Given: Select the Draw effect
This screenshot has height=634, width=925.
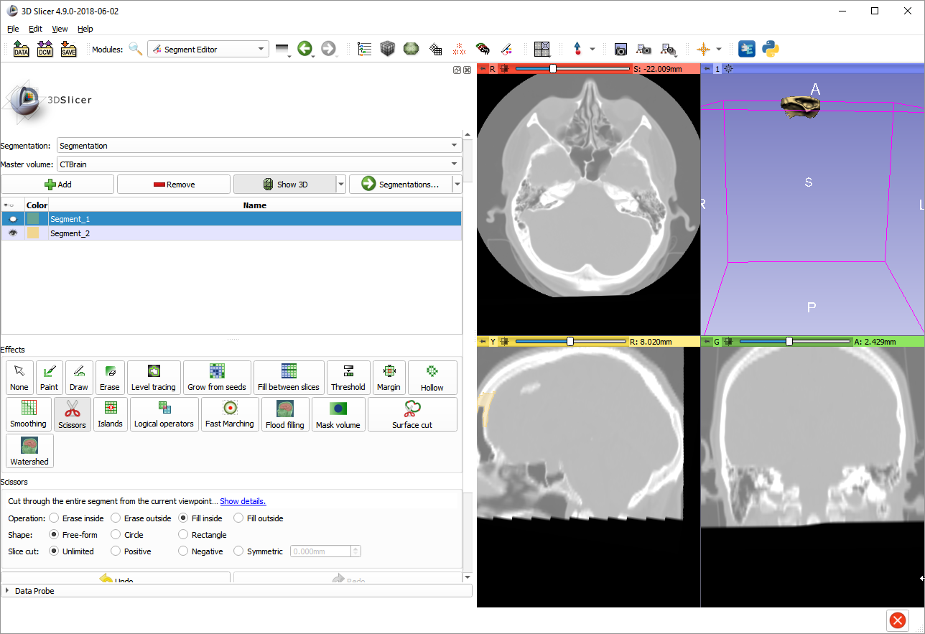Looking at the screenshot, I should [x=79, y=378].
